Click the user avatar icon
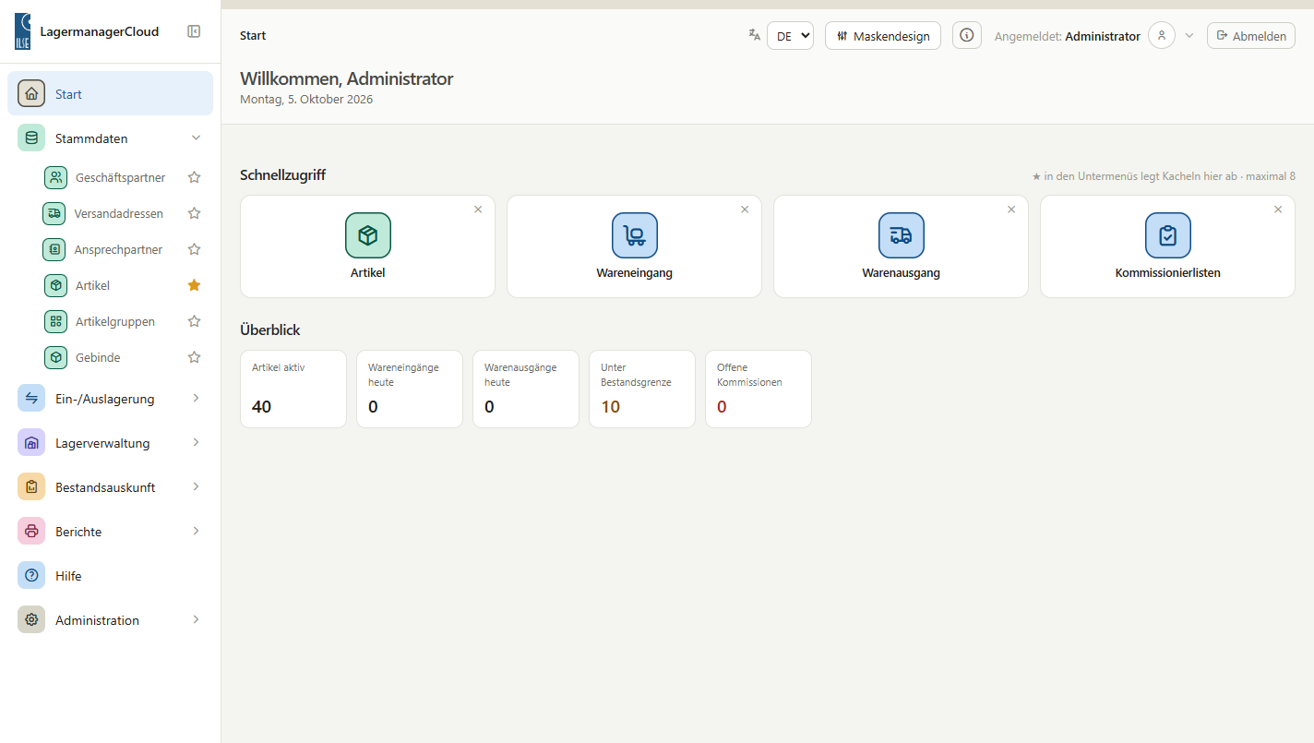This screenshot has width=1314, height=743. pyautogui.click(x=1162, y=35)
